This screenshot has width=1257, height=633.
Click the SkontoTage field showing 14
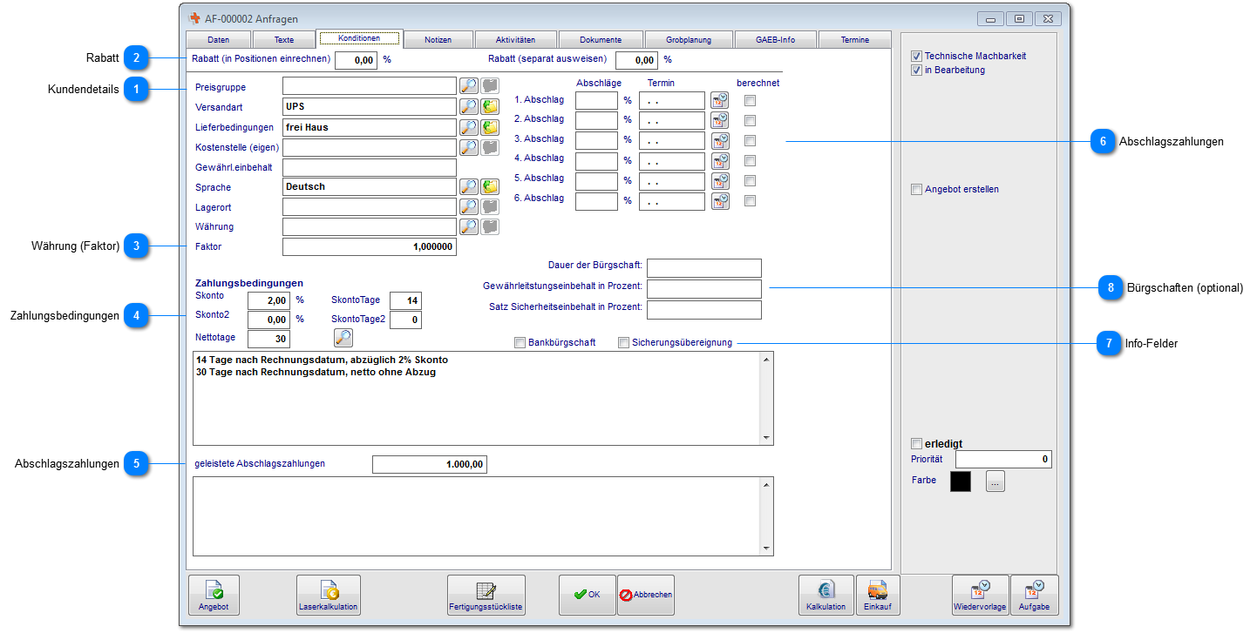pyautogui.click(x=405, y=300)
